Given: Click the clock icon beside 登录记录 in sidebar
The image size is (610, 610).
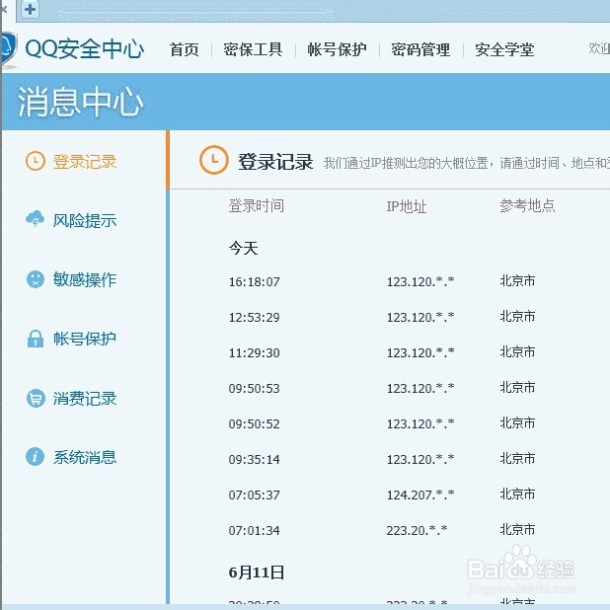Looking at the screenshot, I should tap(36, 161).
